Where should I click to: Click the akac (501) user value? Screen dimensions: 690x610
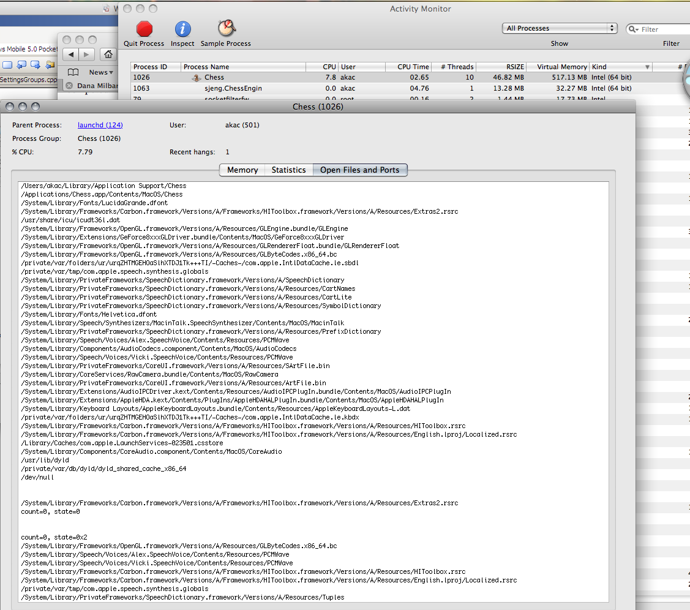(242, 125)
